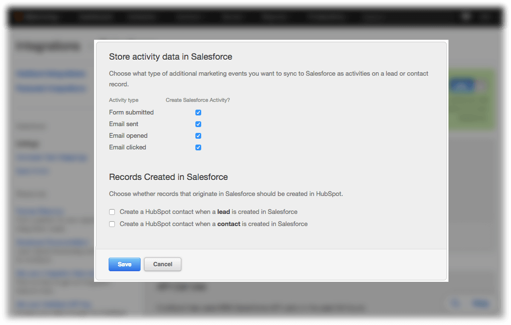
Task: Select the 'Create Salesforce Activity?' column header
Action: (198, 100)
